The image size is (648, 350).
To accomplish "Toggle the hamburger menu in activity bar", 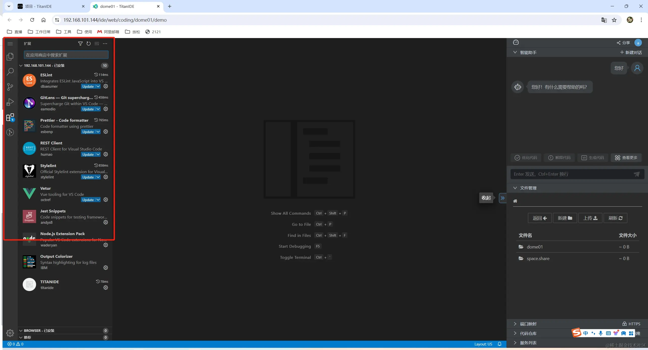I will point(10,44).
